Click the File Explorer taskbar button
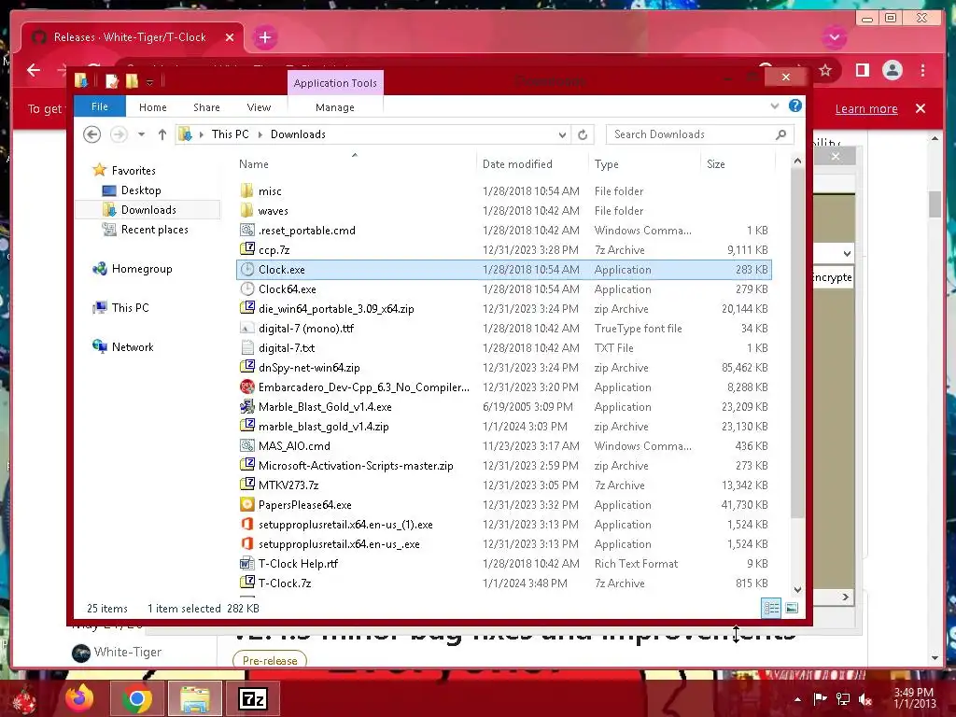Image resolution: width=956 pixels, height=717 pixels. [x=194, y=698]
